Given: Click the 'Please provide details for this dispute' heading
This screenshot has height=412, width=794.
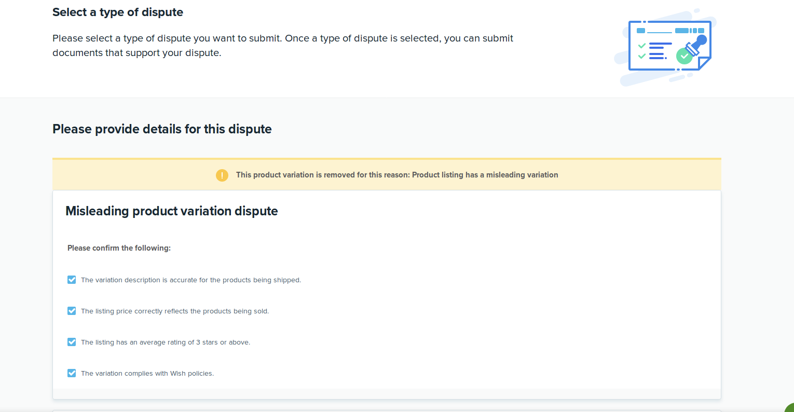Looking at the screenshot, I should click(162, 129).
